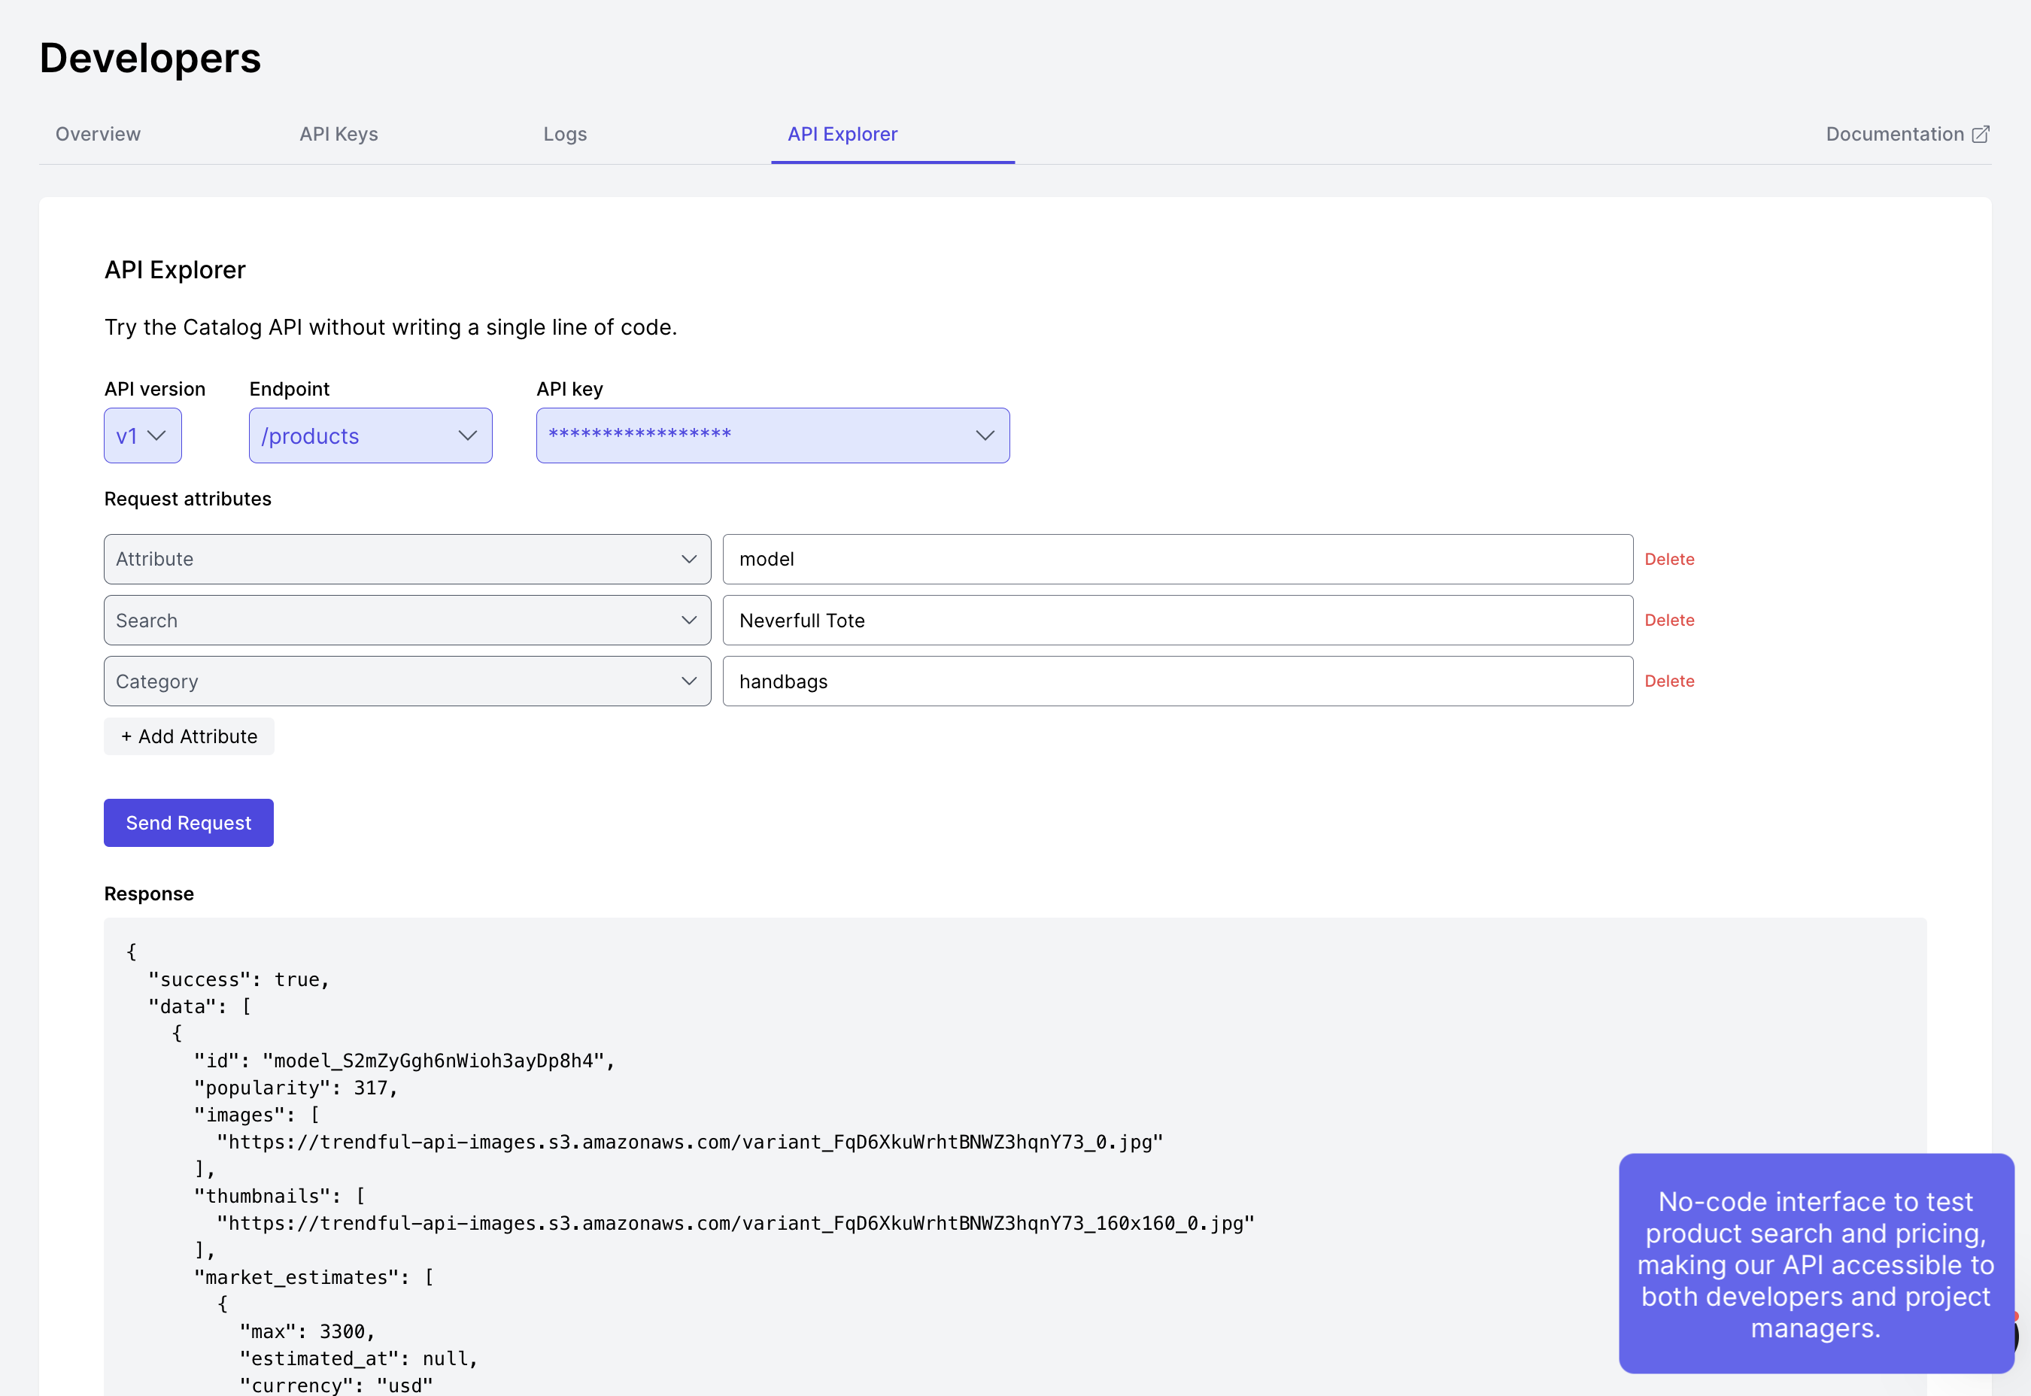
Task: Go to the API Keys tab
Action: (338, 134)
